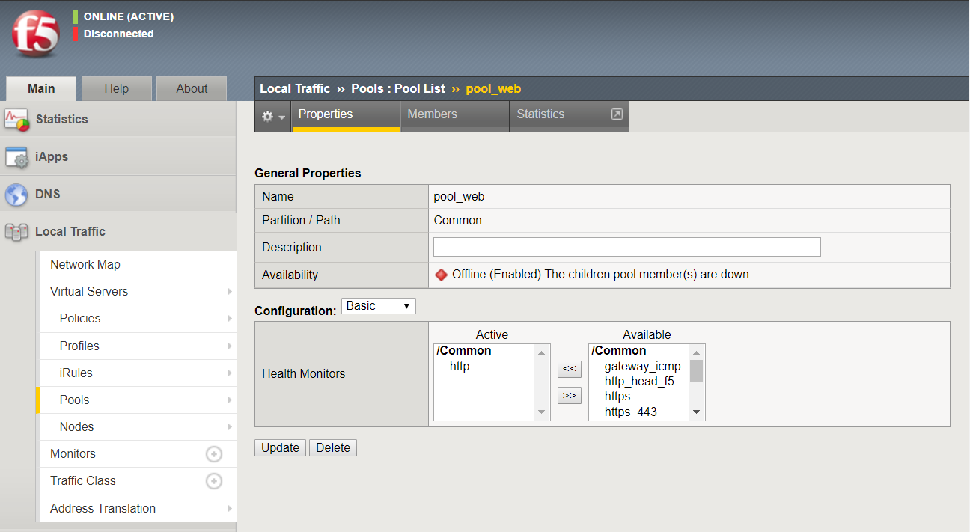Click the Disconnected status text
This screenshot has width=970, height=532.
coord(118,34)
